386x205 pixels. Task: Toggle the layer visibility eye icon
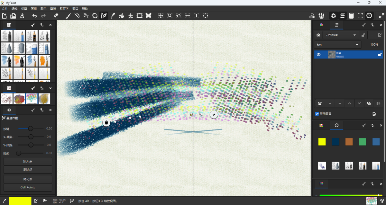319,55
